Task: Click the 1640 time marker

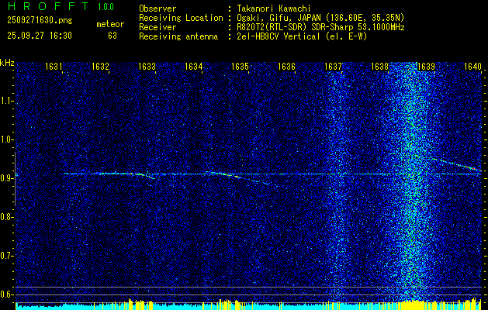Action: click(472, 66)
